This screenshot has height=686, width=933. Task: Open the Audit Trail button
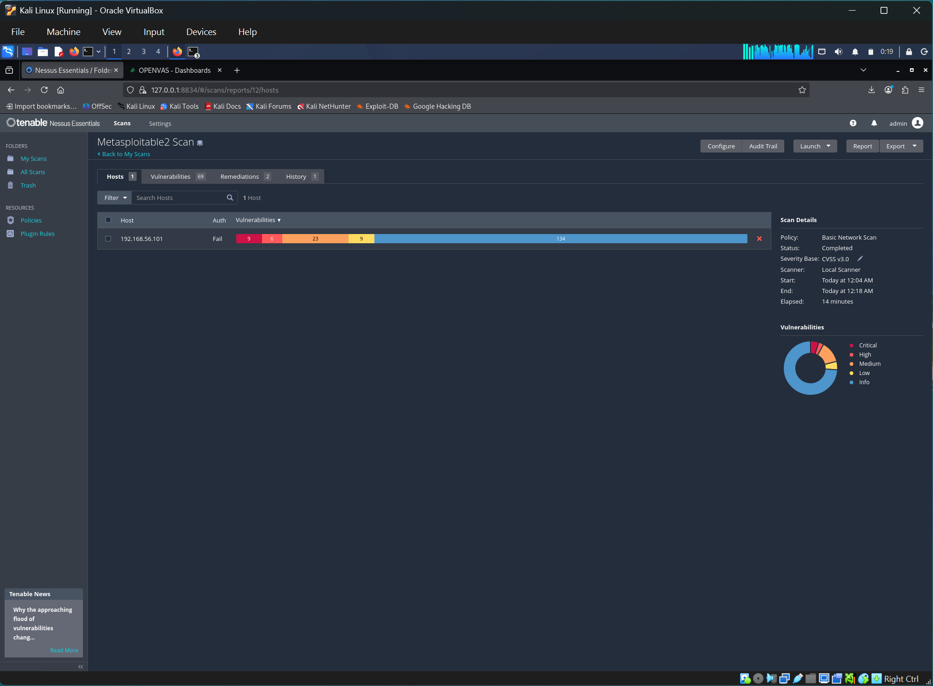point(763,146)
